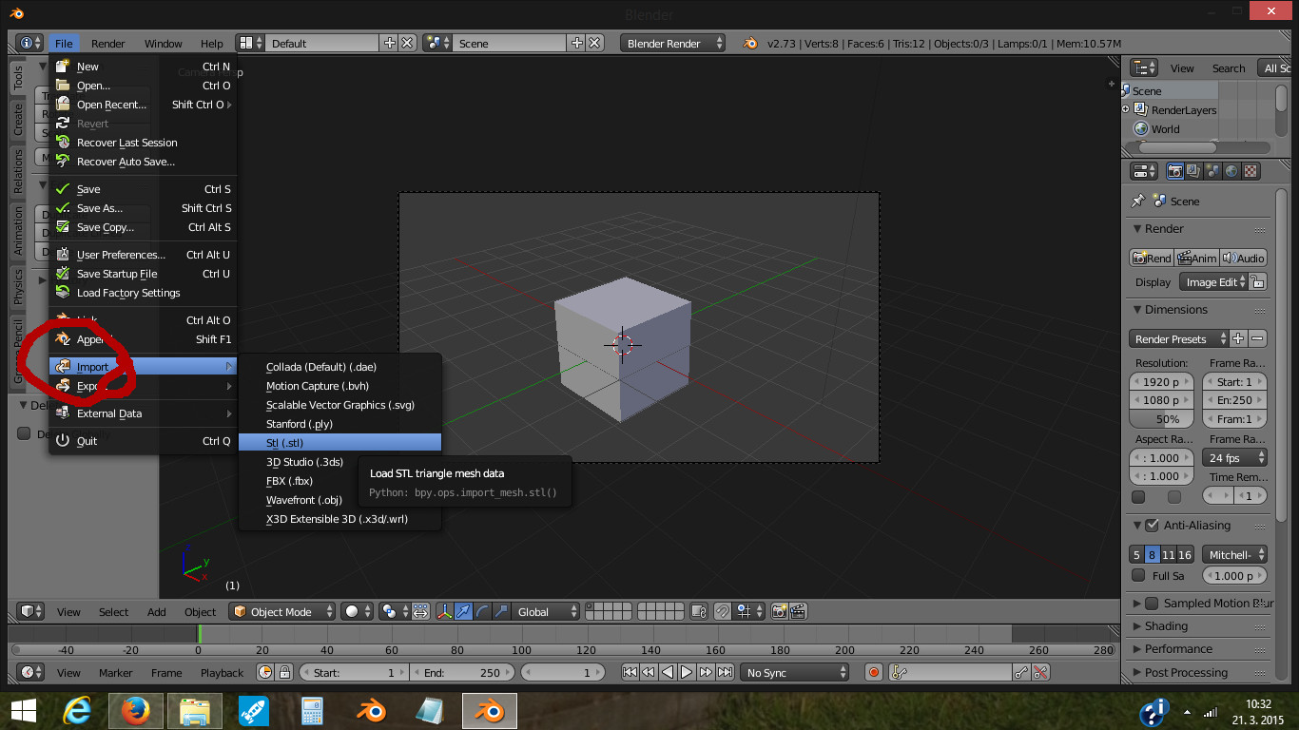Open the Render Layers properties tab icon
The width and height of the screenshot is (1299, 730).
(1193, 171)
